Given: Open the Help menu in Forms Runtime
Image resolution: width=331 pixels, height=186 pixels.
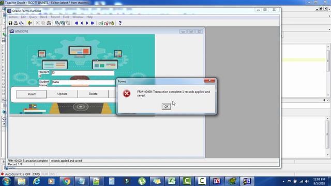Looking at the screenshot, I should pos(89,17).
